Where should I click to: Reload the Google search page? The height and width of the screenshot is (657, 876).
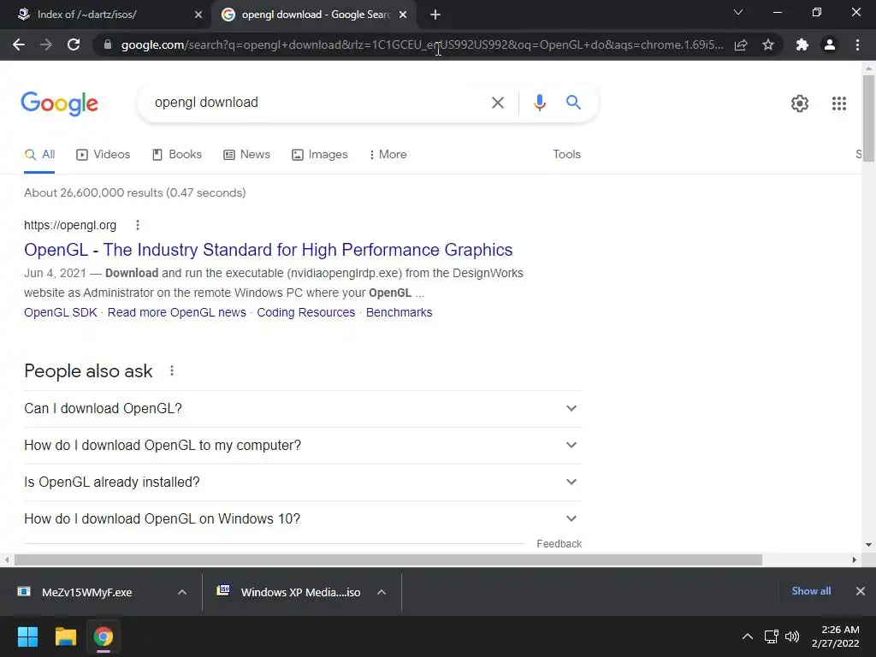[74, 44]
